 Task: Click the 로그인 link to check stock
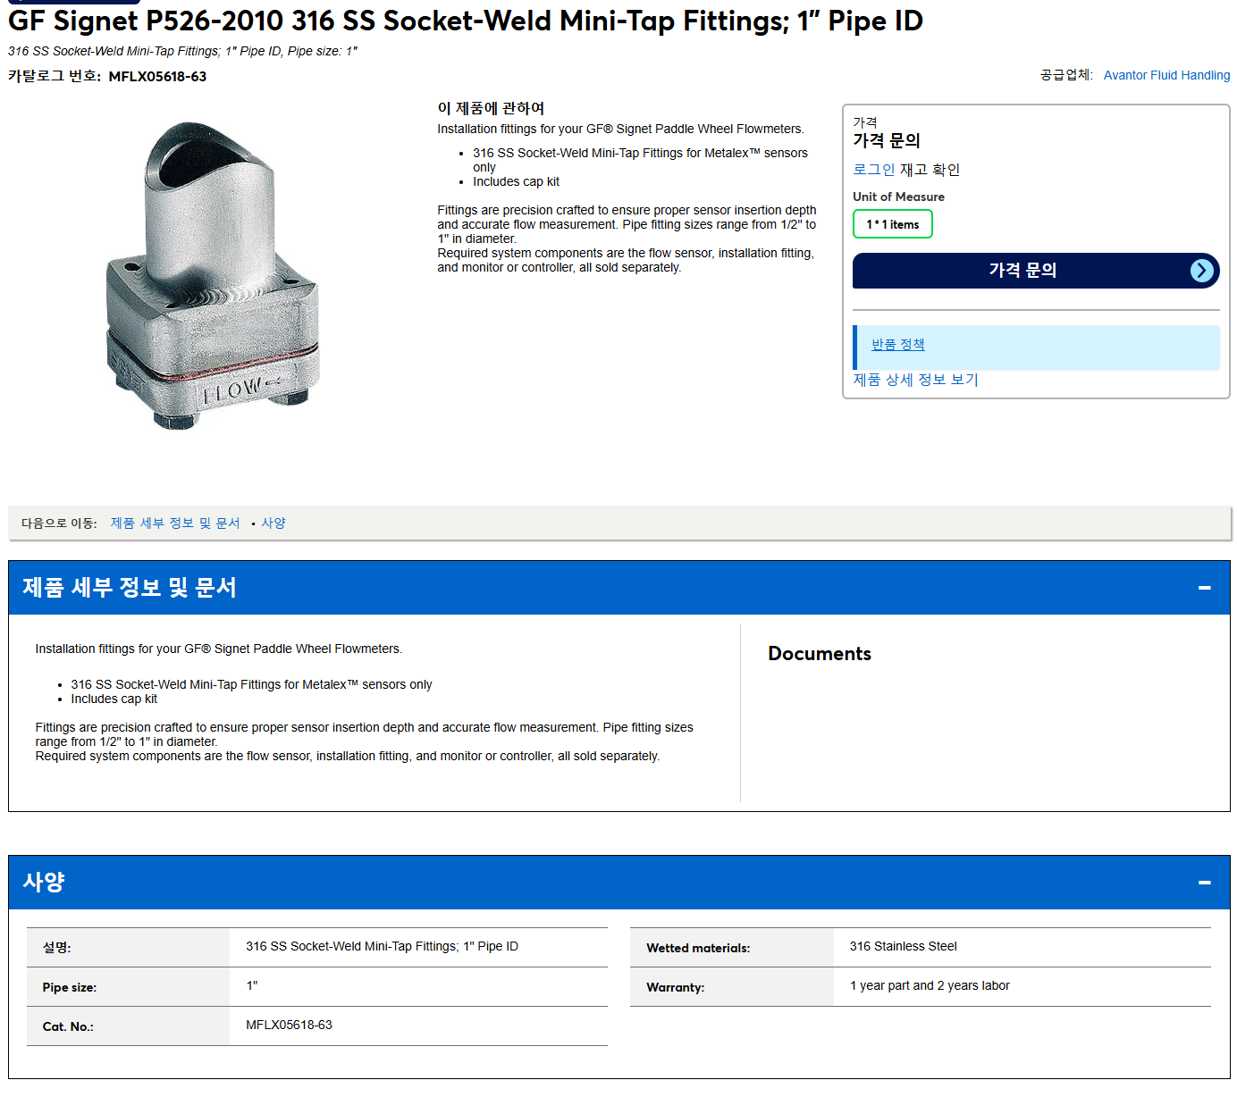tap(873, 170)
